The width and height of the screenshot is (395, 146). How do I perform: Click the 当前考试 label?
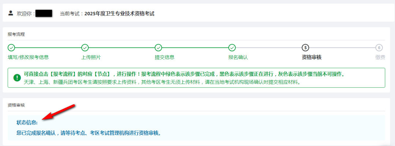coord(71,14)
